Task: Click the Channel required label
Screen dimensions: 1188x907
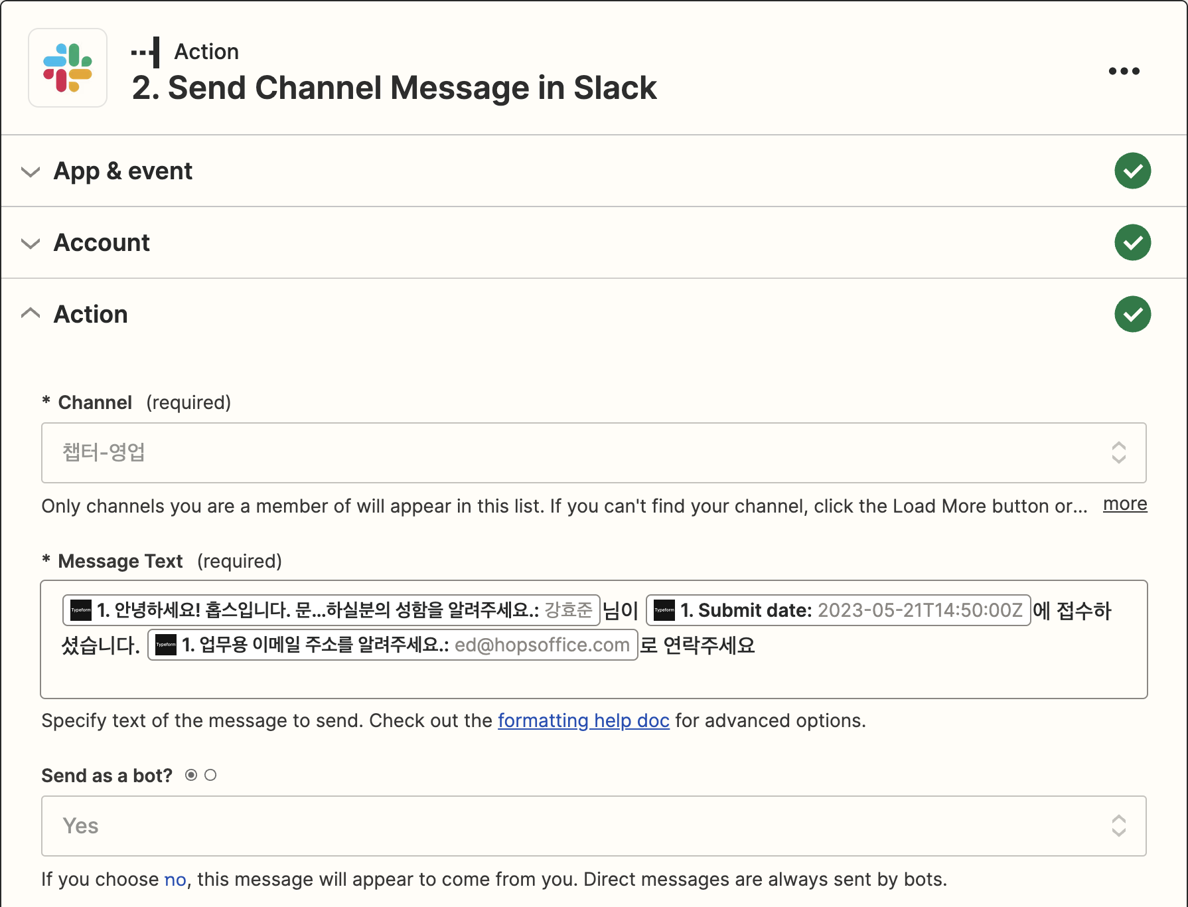Action: tap(136, 402)
